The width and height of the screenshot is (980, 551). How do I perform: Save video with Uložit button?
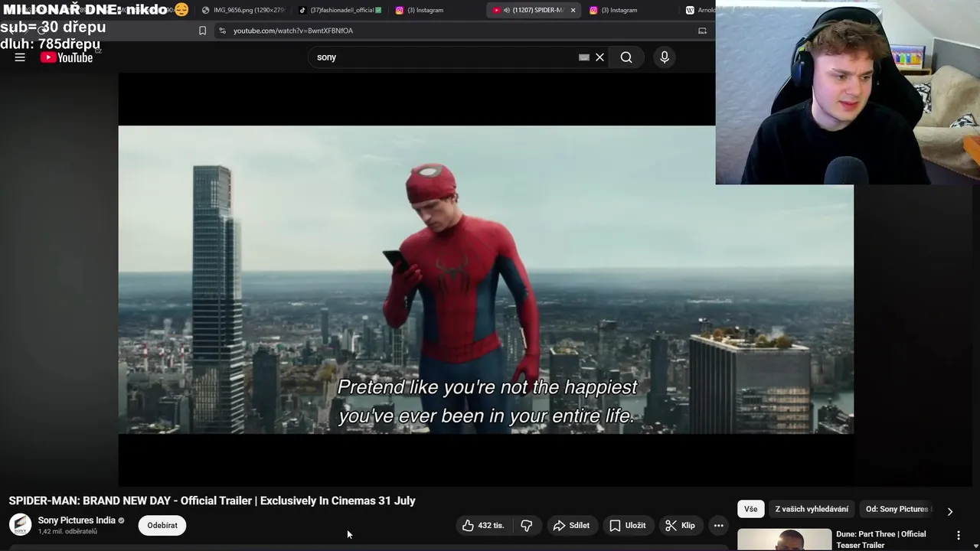point(627,526)
